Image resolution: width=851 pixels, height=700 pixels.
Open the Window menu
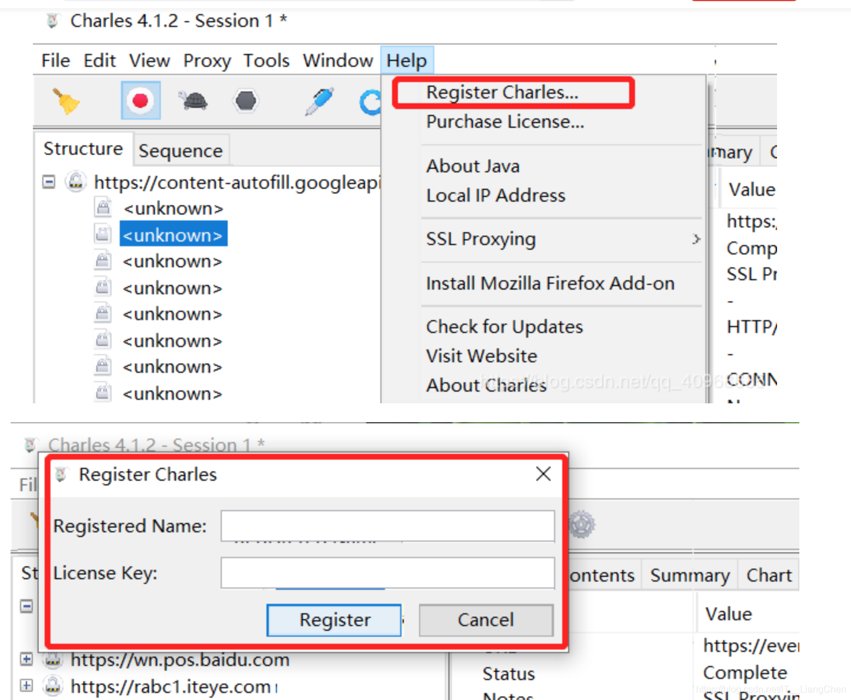(338, 60)
